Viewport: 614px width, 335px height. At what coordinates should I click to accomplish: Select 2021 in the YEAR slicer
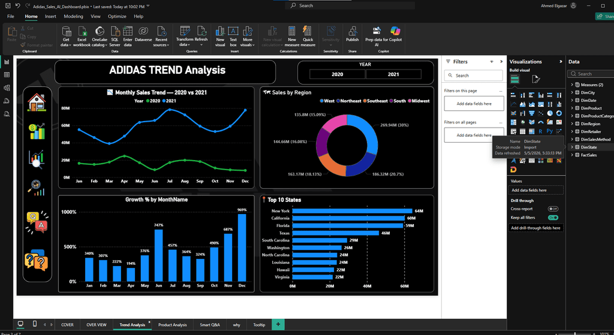pos(393,74)
